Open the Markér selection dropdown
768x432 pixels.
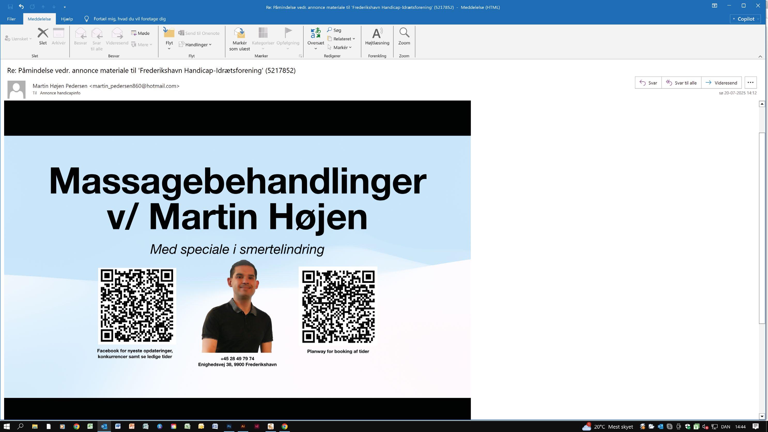coord(340,47)
